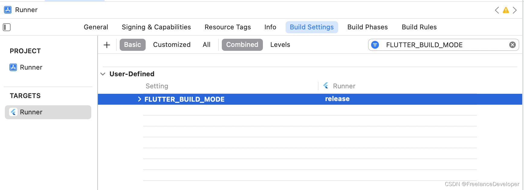
Task: Click the TARGETS section heading
Action: click(25, 96)
